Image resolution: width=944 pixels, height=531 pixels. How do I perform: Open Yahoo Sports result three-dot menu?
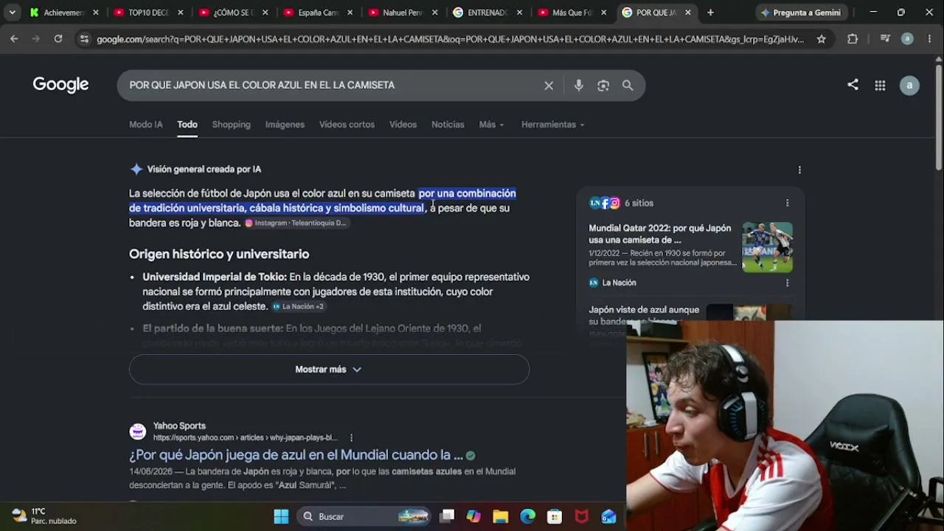point(351,437)
